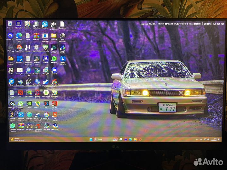Expand the hidden system tray icons
The width and height of the screenshot is (227, 170).
click(x=197, y=139)
